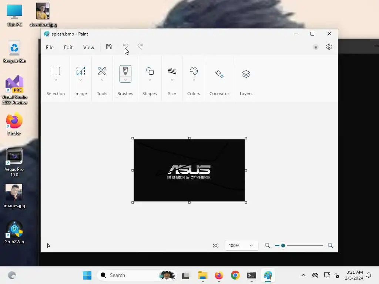379x284 pixels.
Task: Click the Cocreator label
Action: (x=219, y=94)
